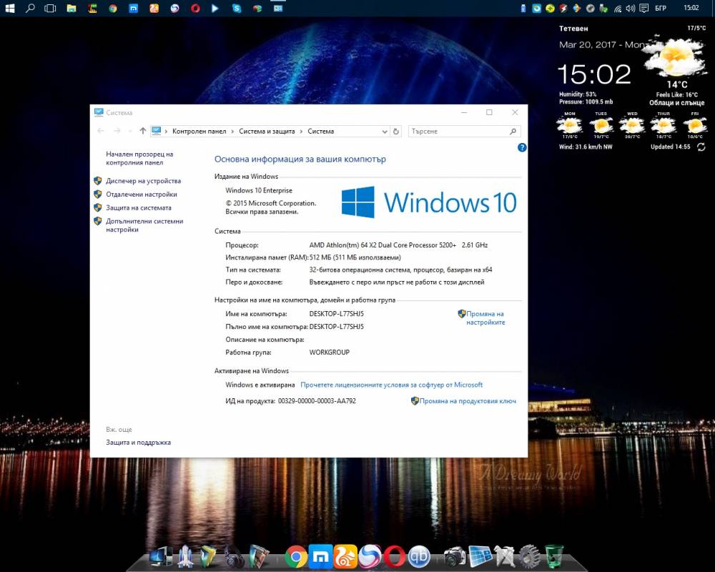Click the WORKGROUP value
This screenshot has width=715, height=572.
point(329,352)
